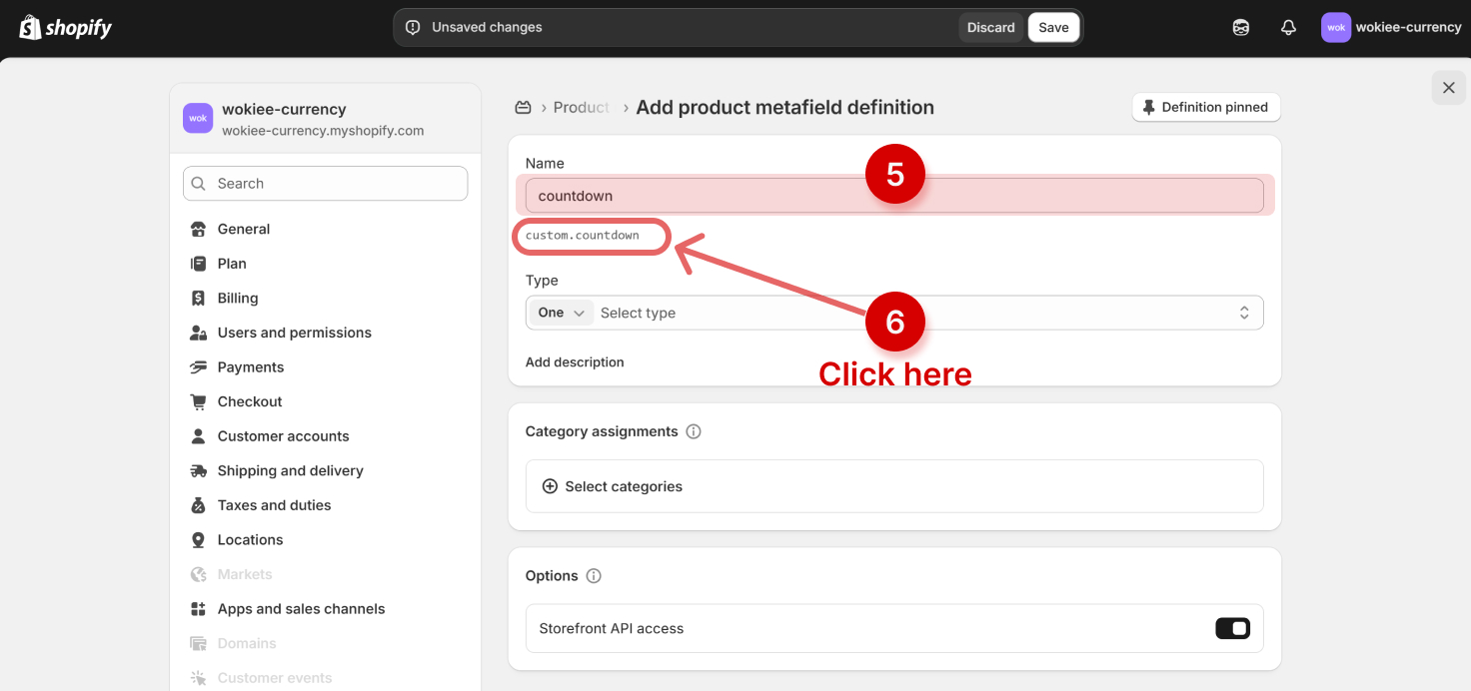Open the Sidekick assistant icon

tap(1240, 28)
